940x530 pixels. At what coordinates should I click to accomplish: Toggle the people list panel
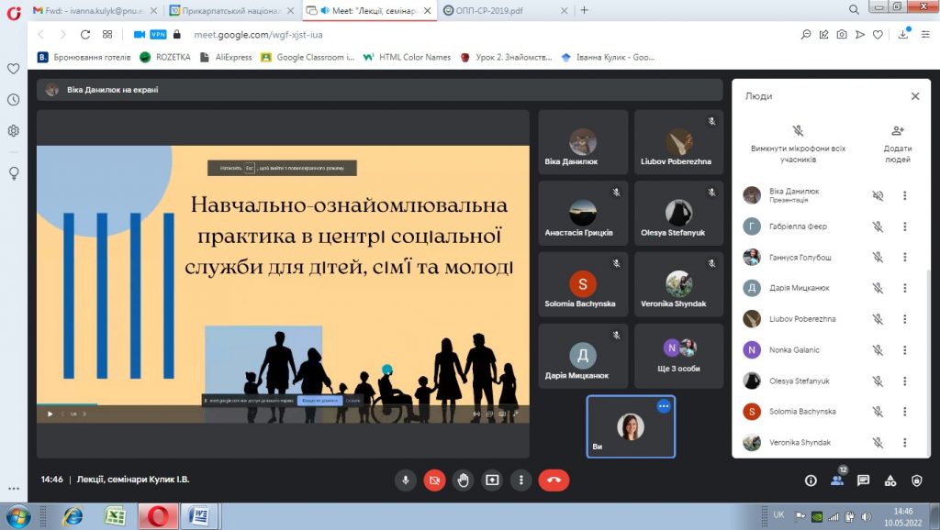(x=836, y=480)
